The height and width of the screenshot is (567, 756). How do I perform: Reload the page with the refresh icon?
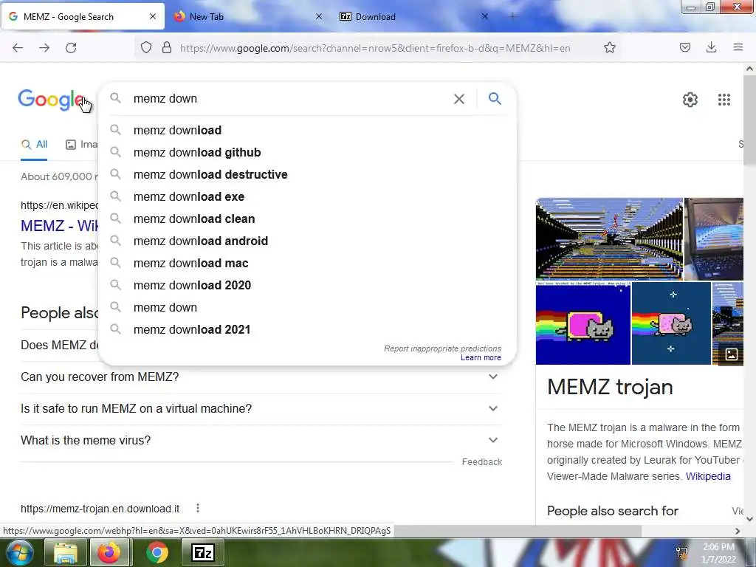[71, 48]
